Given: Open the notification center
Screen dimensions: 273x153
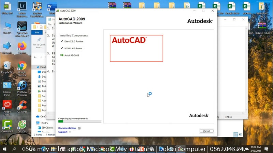Looking at the screenshot, I should [x=266, y=149].
